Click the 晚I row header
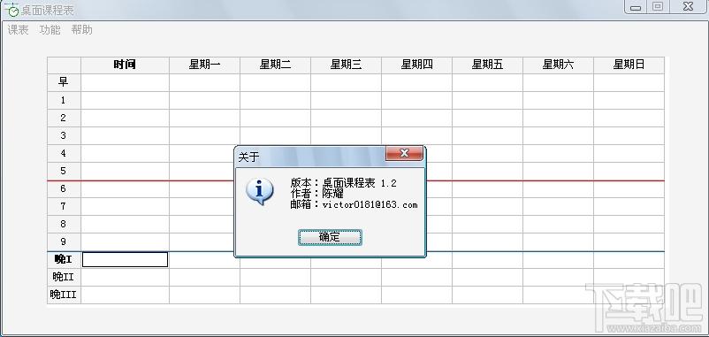 (x=64, y=260)
